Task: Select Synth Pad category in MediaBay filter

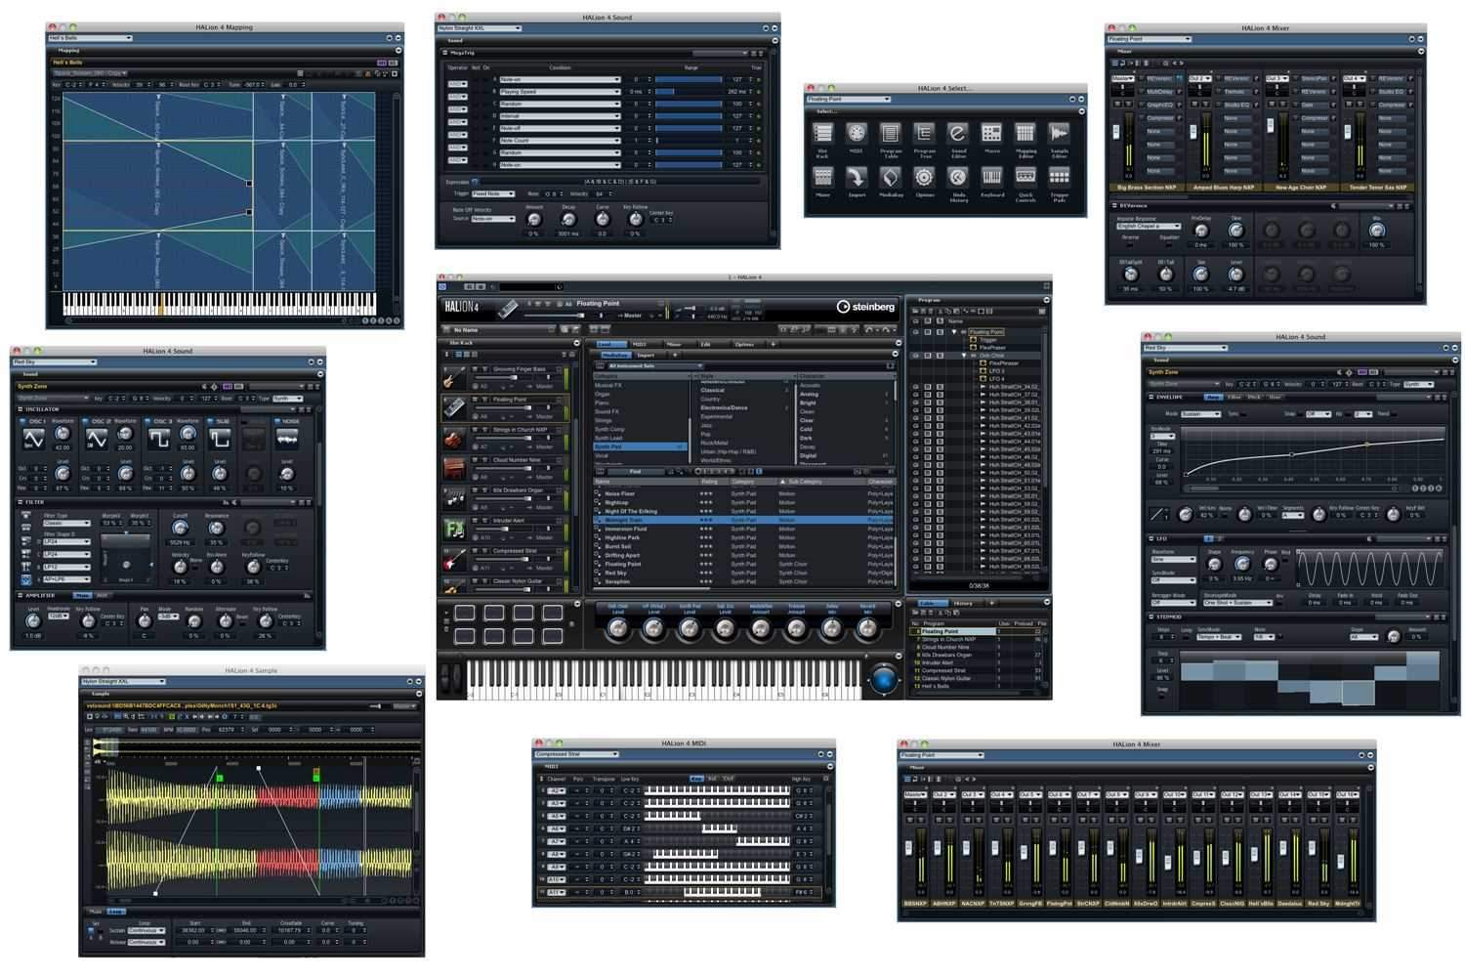Action: pyautogui.click(x=640, y=446)
